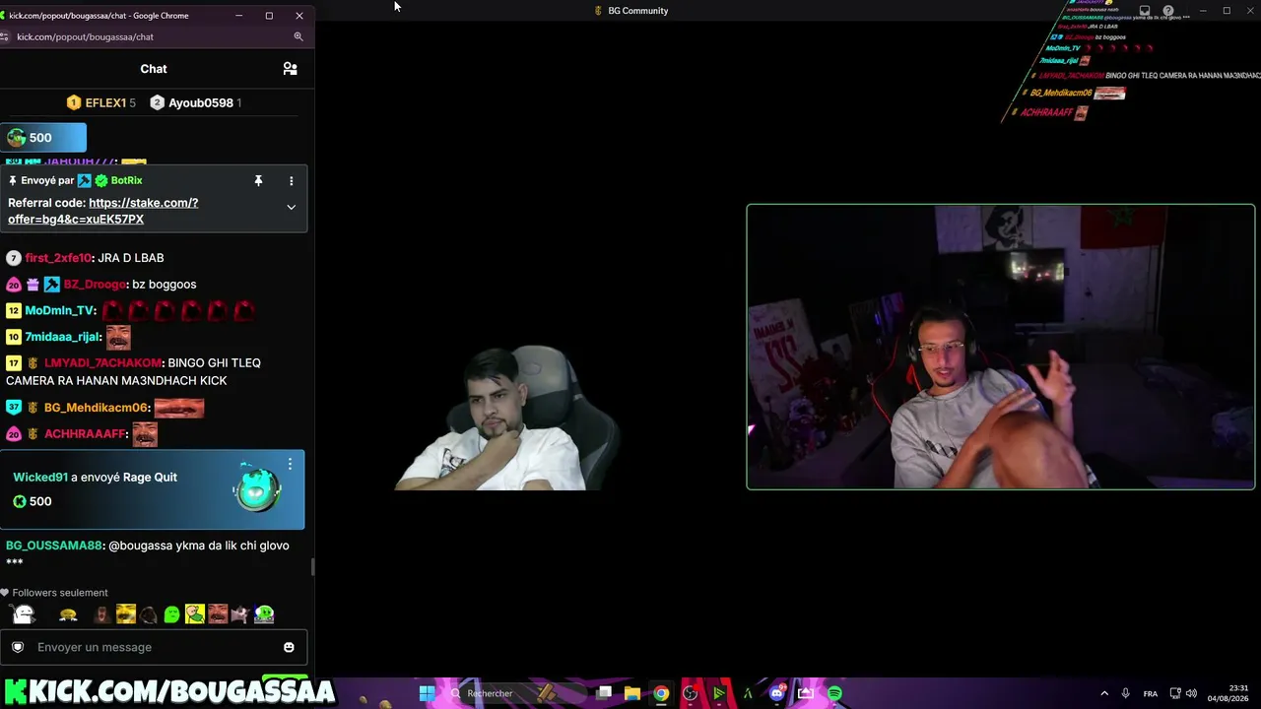
Task: Click MoDmIn_TV username in chat
Action: pyautogui.click(x=60, y=311)
